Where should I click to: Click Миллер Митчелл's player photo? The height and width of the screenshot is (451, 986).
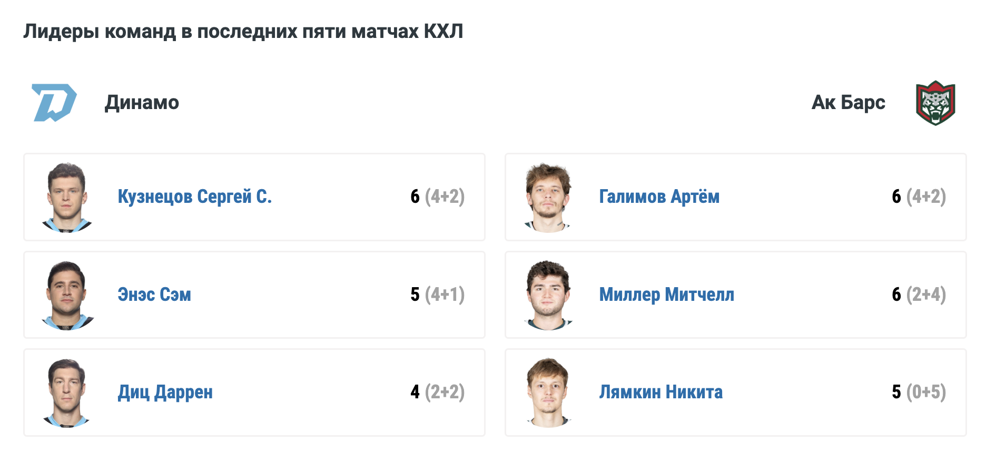tap(548, 295)
